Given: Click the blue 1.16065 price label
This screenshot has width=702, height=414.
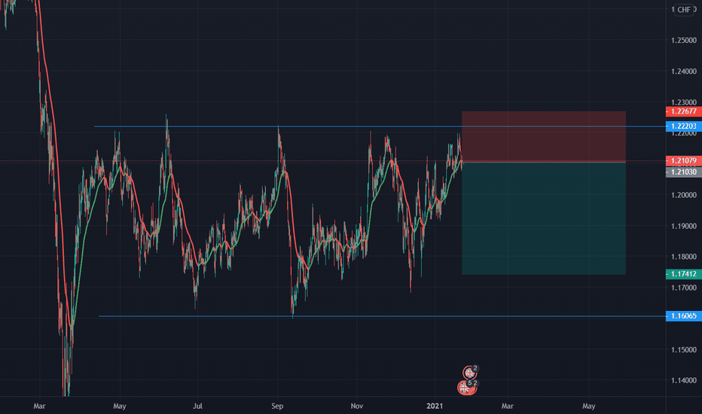Looking at the screenshot, I should [684, 316].
